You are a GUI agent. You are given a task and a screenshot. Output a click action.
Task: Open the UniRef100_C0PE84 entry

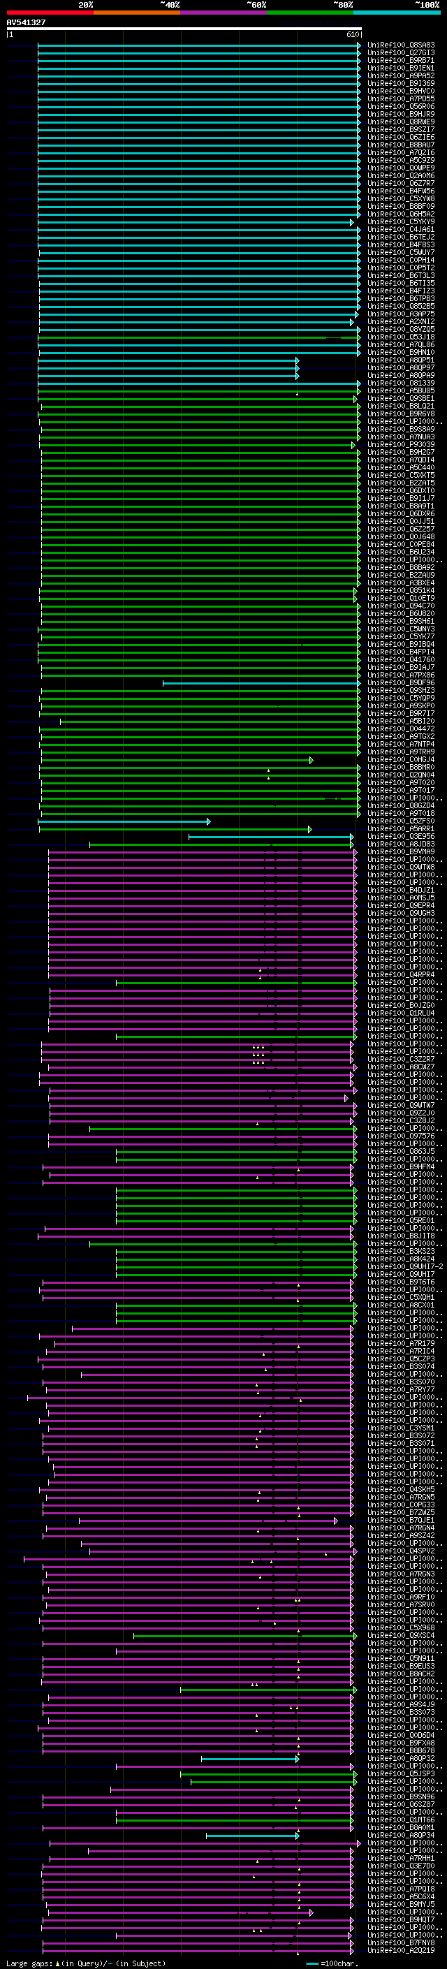coord(401,545)
